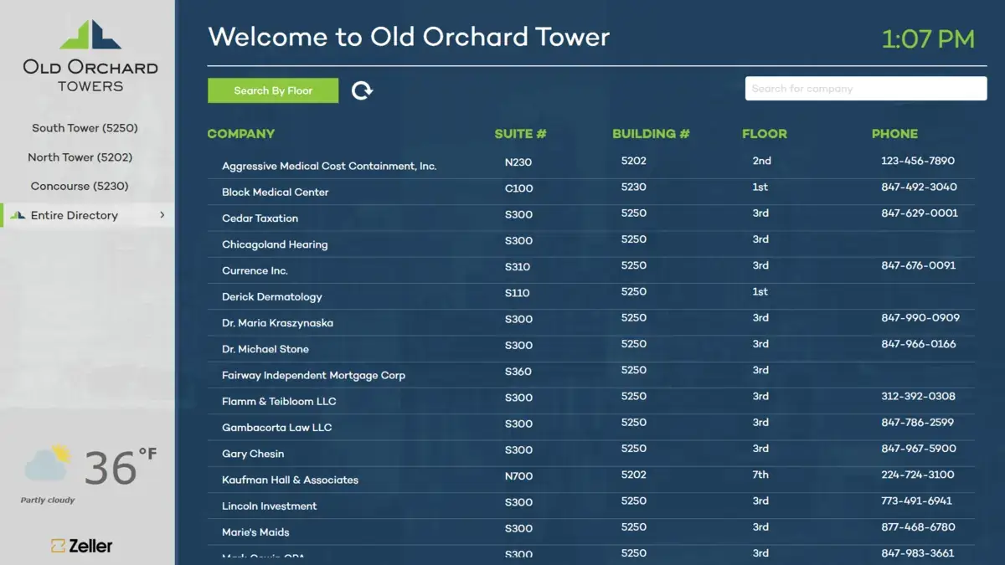
Task: Select North Tower (5202) in sidebar
Action: coord(80,157)
